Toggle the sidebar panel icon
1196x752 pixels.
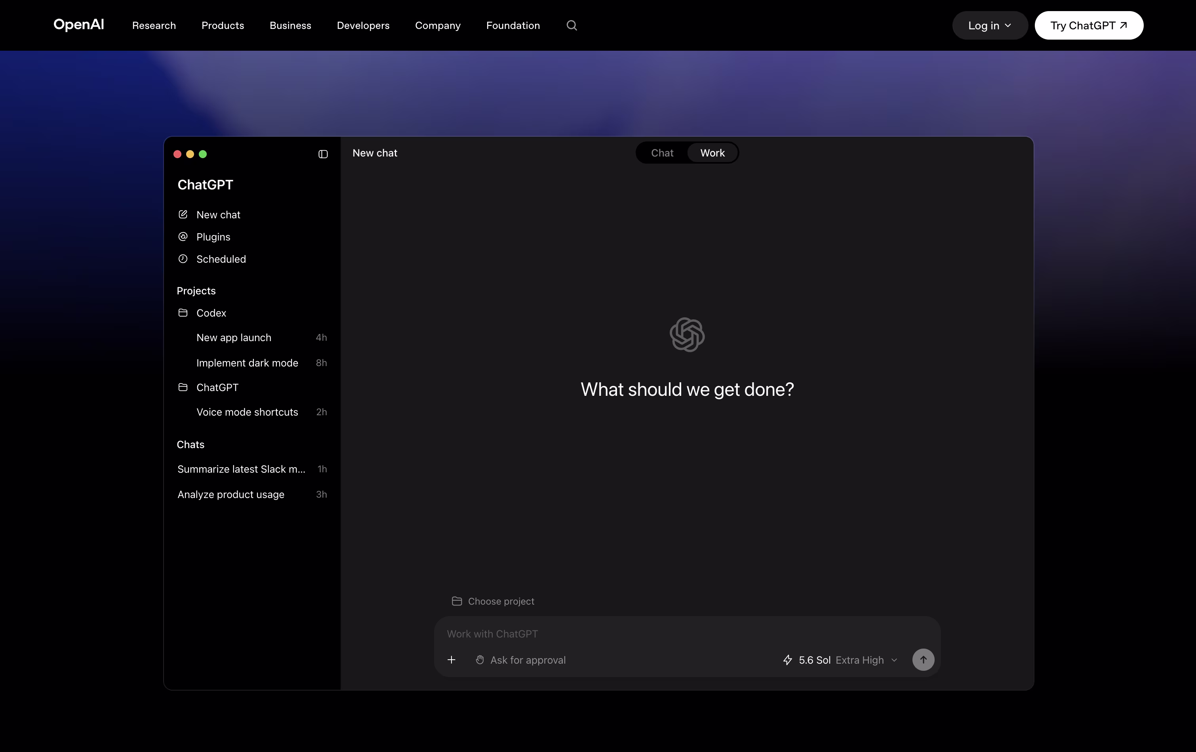coord(323,154)
